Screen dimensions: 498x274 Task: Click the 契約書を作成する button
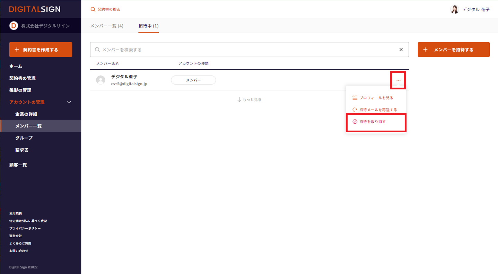41,50
